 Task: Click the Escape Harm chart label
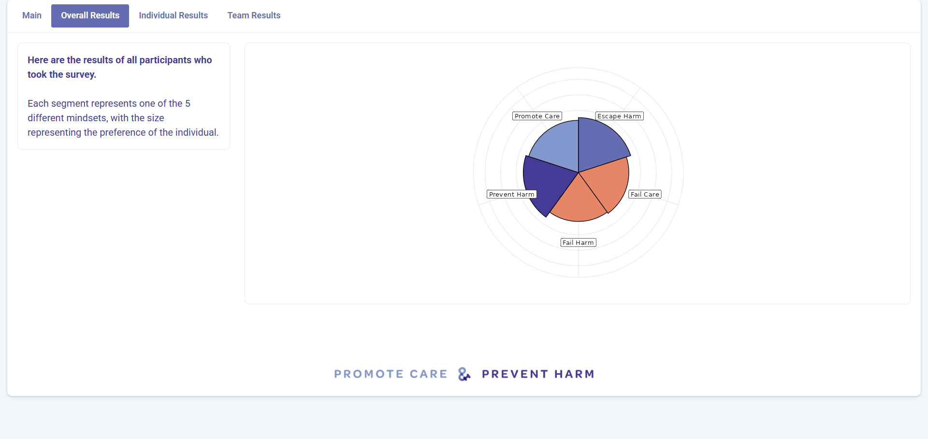pos(619,116)
